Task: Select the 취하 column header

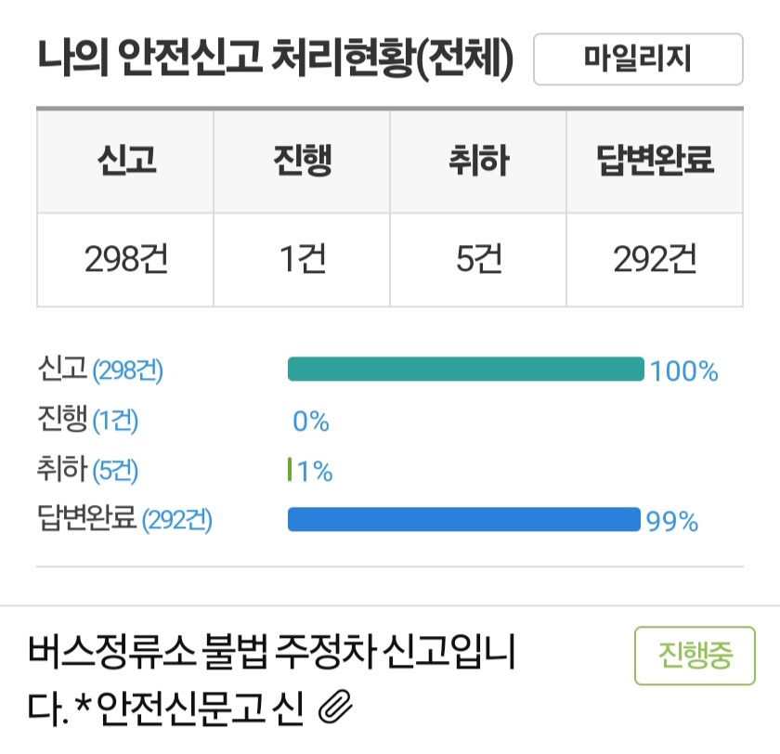Action: coord(478,162)
